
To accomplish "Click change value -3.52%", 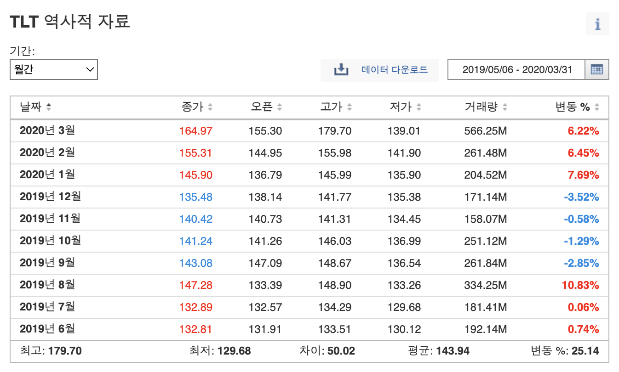I will coord(581,197).
